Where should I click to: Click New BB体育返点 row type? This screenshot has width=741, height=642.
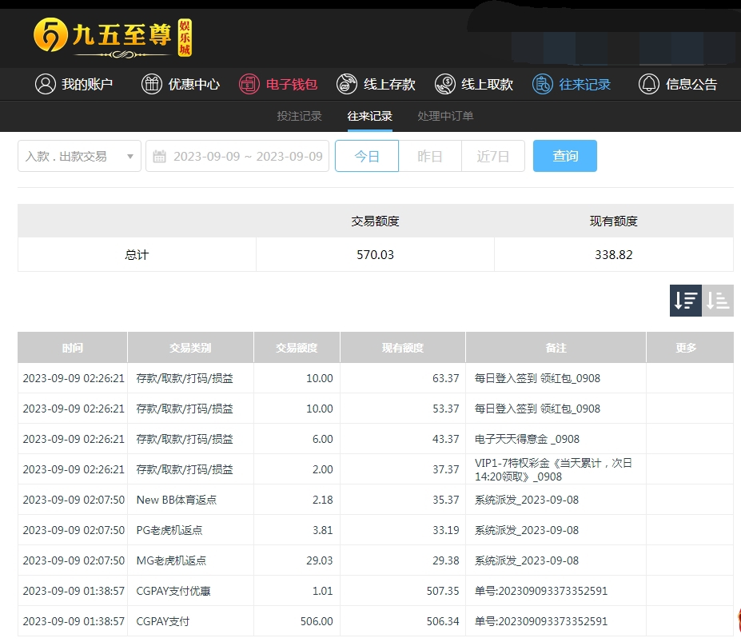[x=177, y=500]
